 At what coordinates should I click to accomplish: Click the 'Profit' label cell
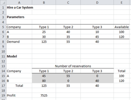point(19,95)
